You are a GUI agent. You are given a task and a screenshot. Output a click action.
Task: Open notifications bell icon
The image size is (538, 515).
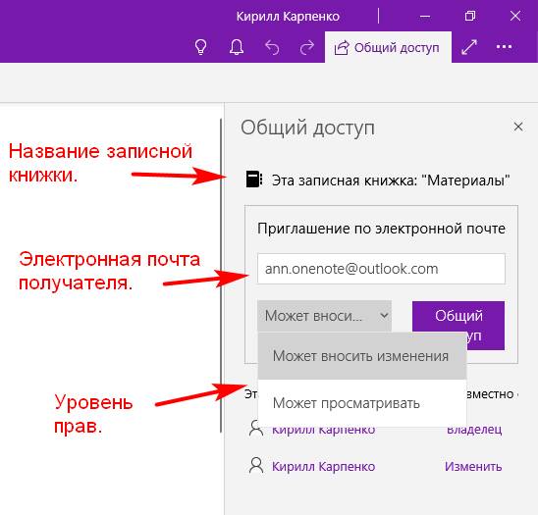coord(237,47)
